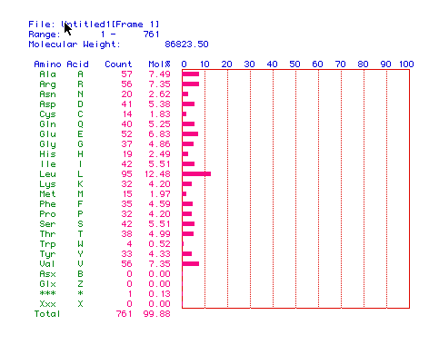Click the Glu bar in the chart
429x345 pixels.
point(190,134)
